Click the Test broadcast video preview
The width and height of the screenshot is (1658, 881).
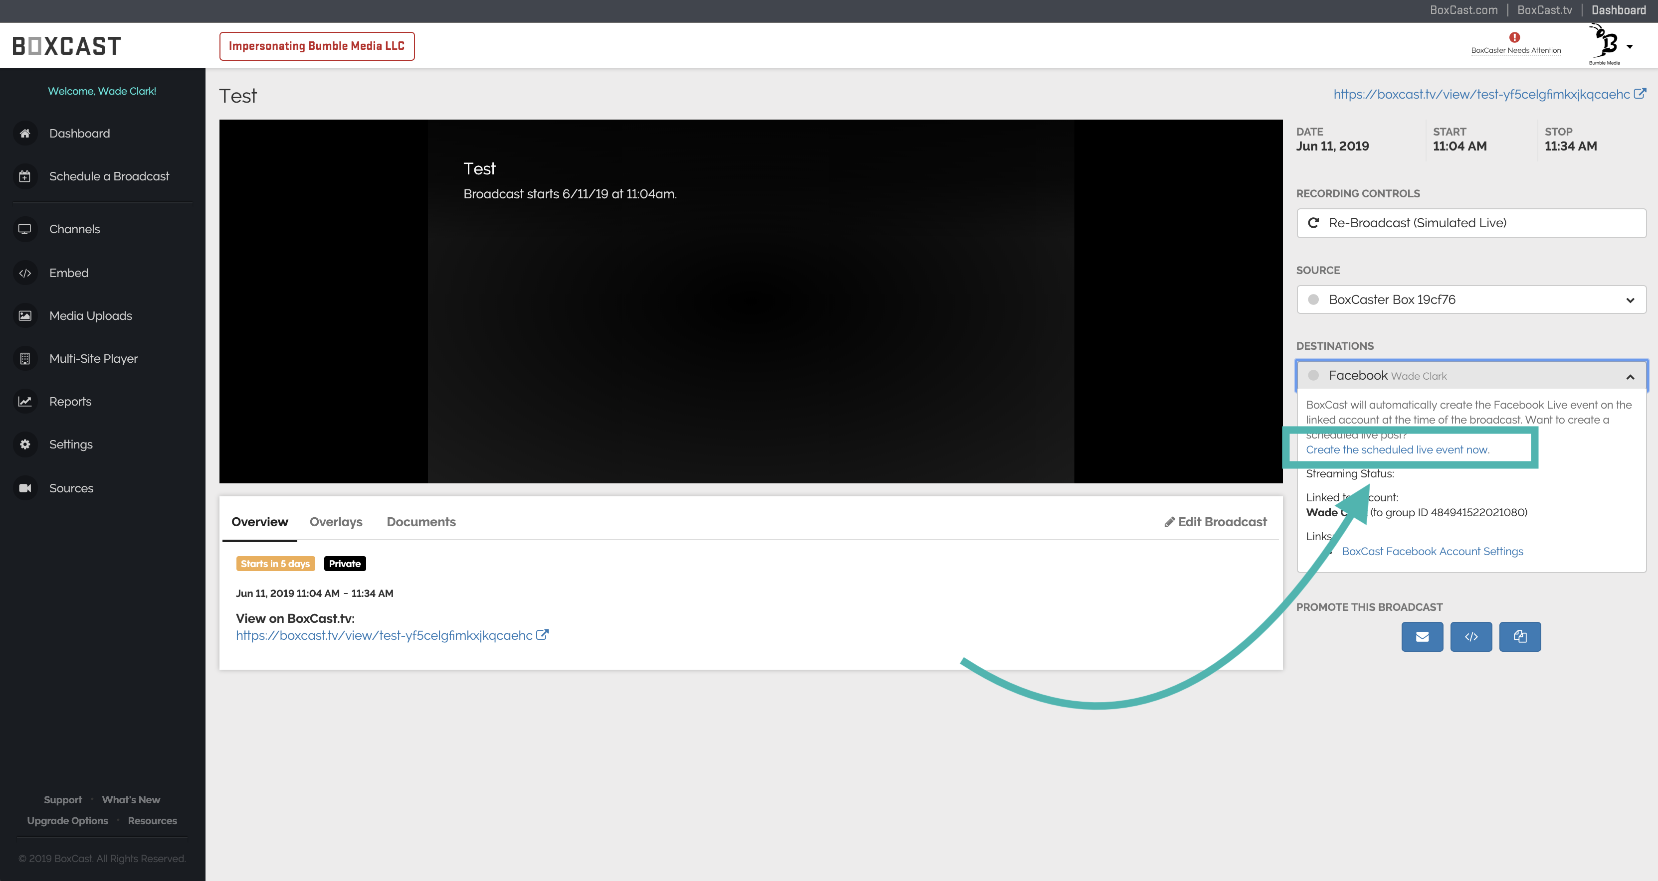click(751, 301)
